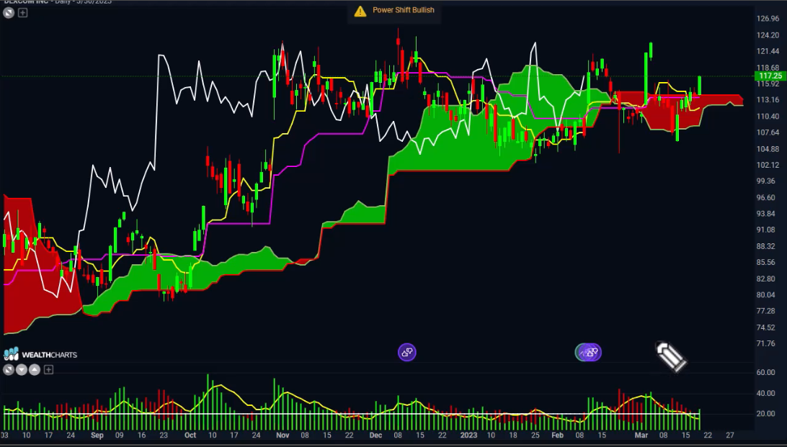Click the 2023 year label on the time axis

(468, 435)
